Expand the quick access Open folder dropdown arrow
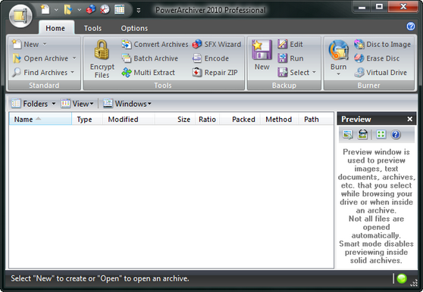The width and height of the screenshot is (423, 292). coord(80,10)
